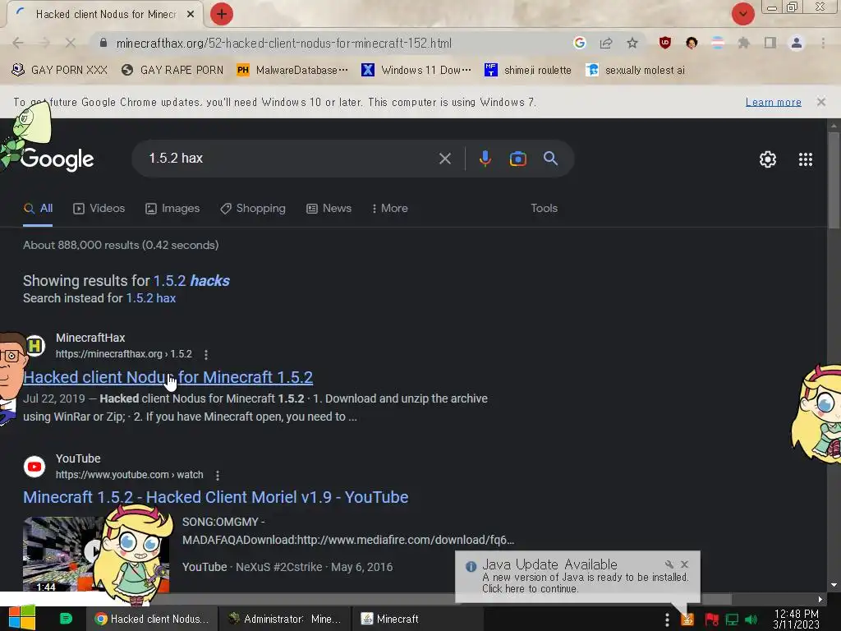The width and height of the screenshot is (841, 631).
Task: Switch to the Images tab
Action: 172,208
